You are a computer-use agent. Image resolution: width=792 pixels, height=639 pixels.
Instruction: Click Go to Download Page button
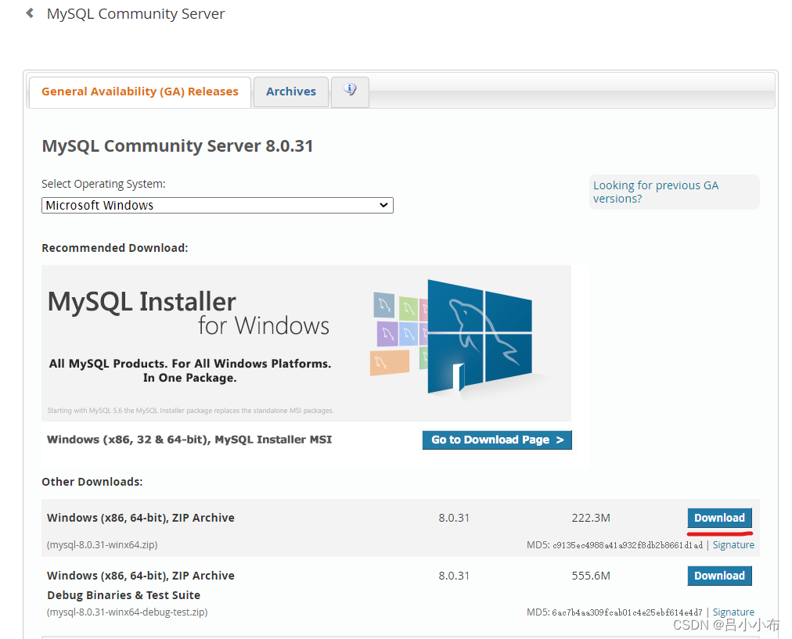click(497, 440)
